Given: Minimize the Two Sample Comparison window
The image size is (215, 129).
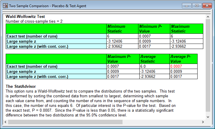Looking at the screenshot, I should coord(188,6).
